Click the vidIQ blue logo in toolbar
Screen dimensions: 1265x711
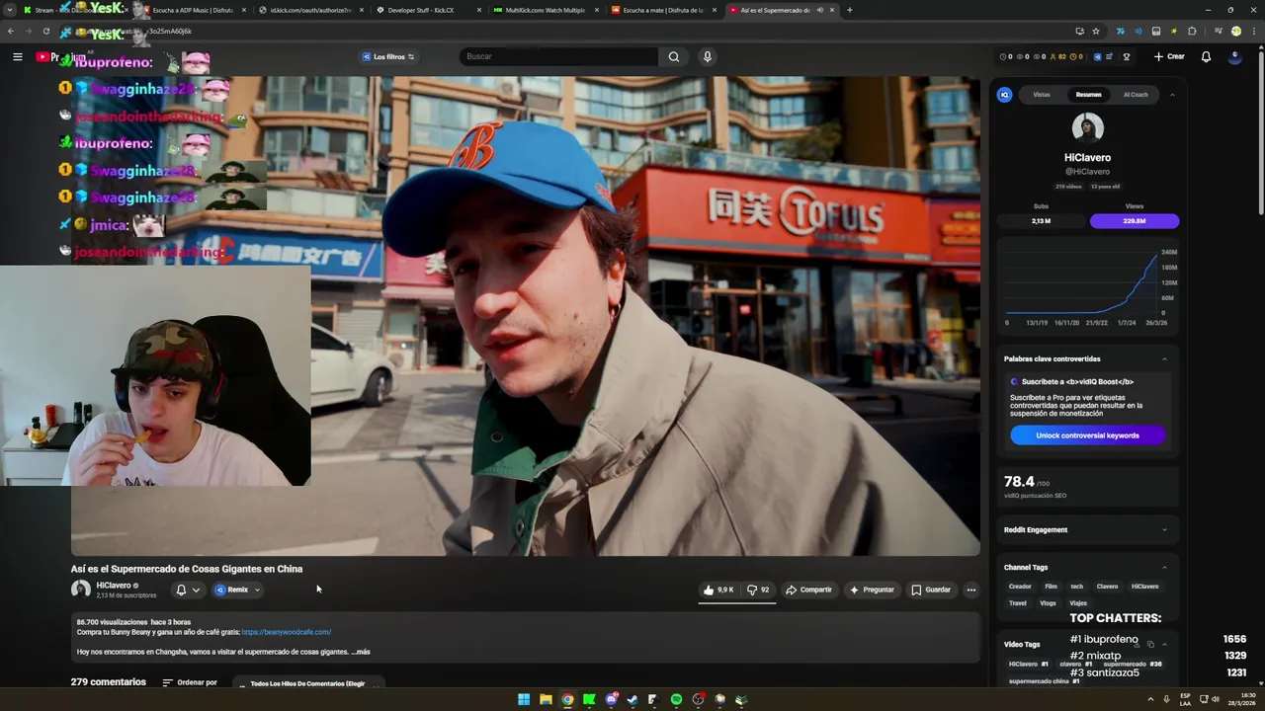coord(1097,56)
